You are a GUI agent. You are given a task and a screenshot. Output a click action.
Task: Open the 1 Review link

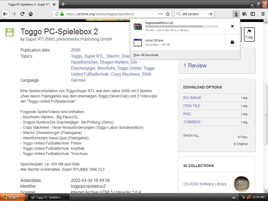pyautogui.click(x=195, y=66)
